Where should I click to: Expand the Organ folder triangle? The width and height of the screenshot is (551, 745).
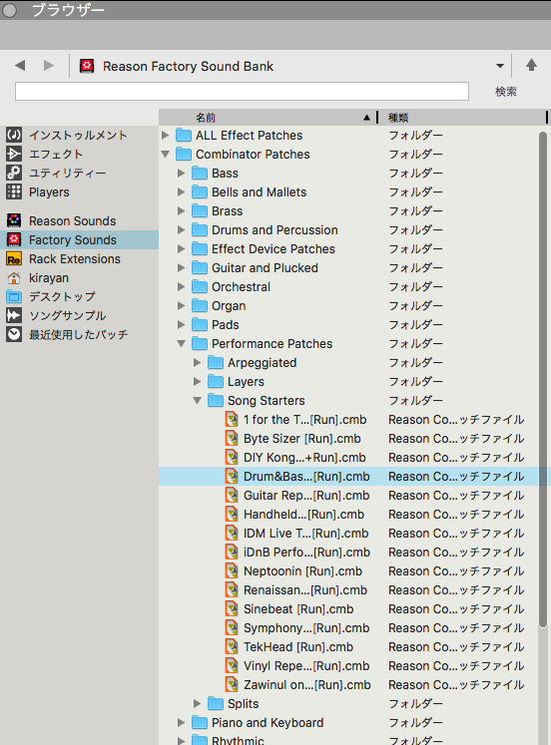[181, 305]
